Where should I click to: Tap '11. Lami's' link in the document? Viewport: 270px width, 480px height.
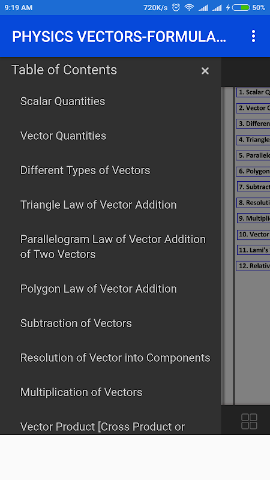[x=253, y=250]
